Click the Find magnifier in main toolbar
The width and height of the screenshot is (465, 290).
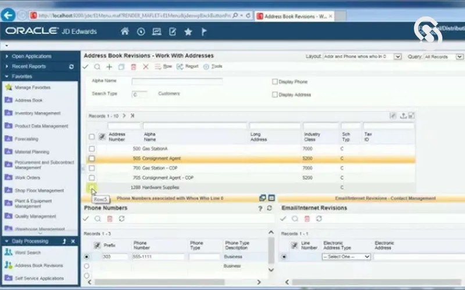click(97, 67)
